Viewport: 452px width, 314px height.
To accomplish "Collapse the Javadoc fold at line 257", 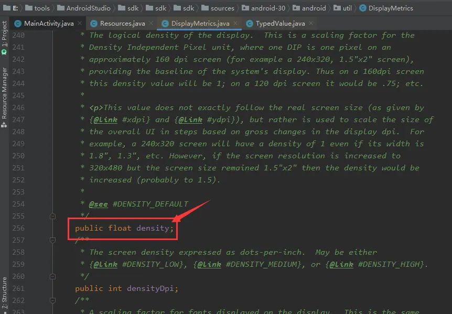I will (x=52, y=240).
